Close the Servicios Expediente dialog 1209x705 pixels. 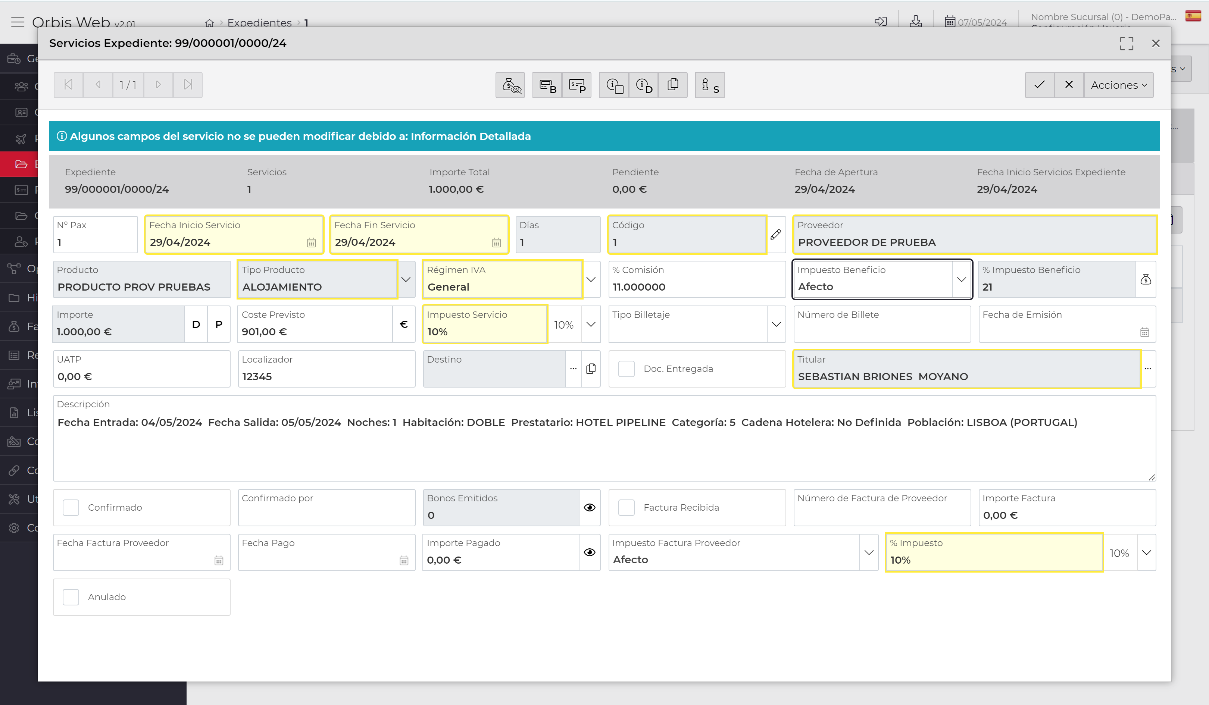coord(1156,44)
